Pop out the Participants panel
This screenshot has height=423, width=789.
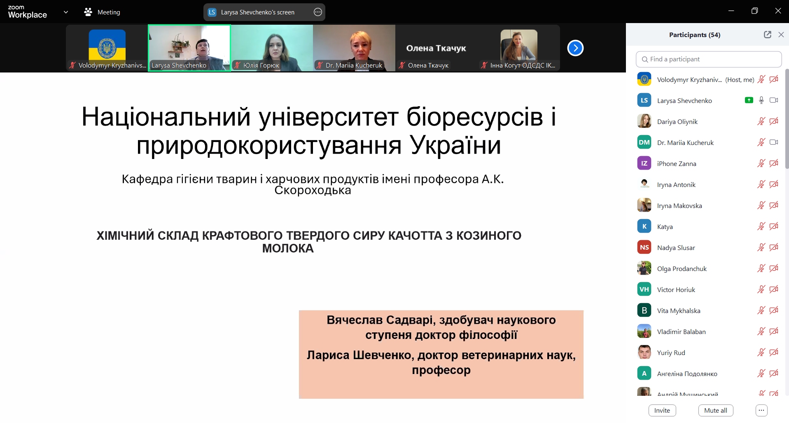click(x=767, y=35)
